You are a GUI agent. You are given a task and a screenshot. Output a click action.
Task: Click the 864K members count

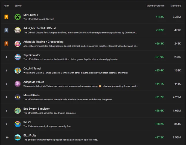point(178,124)
